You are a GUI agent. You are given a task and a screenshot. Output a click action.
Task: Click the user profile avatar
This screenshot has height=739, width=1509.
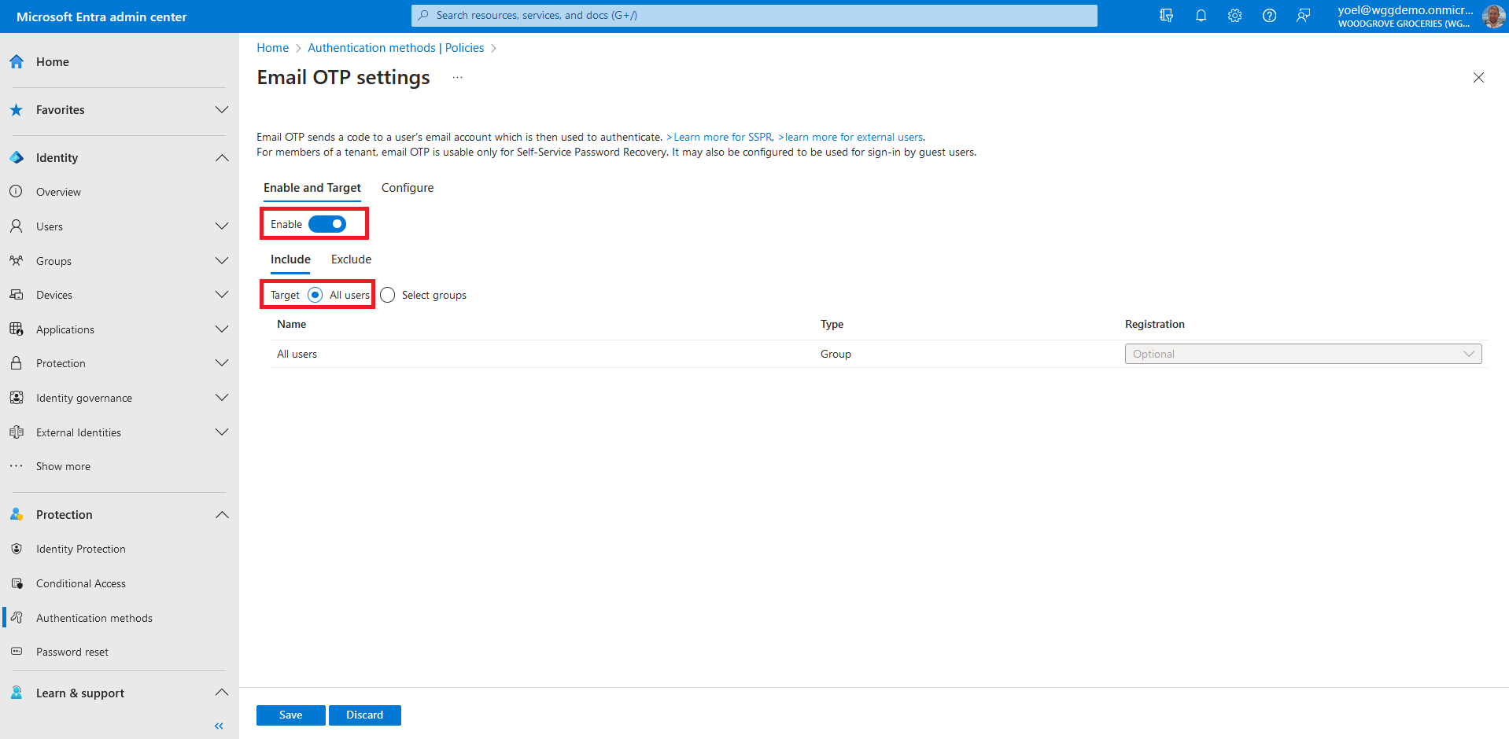coord(1492,16)
